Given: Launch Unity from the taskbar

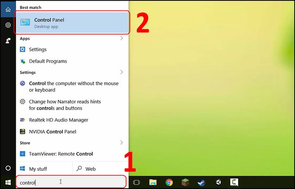Looking at the screenshot, I should pyautogui.click(x=218, y=182).
